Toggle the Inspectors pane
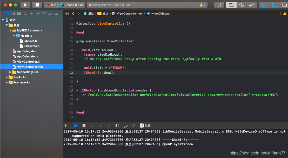This screenshot has width=288, height=158. tap(284, 5)
